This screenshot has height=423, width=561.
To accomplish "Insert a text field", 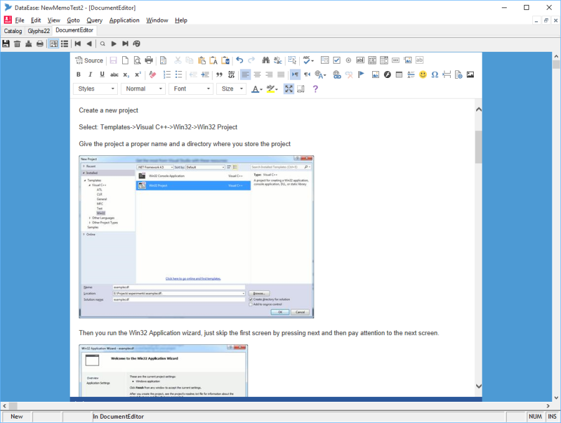I will pos(360,60).
